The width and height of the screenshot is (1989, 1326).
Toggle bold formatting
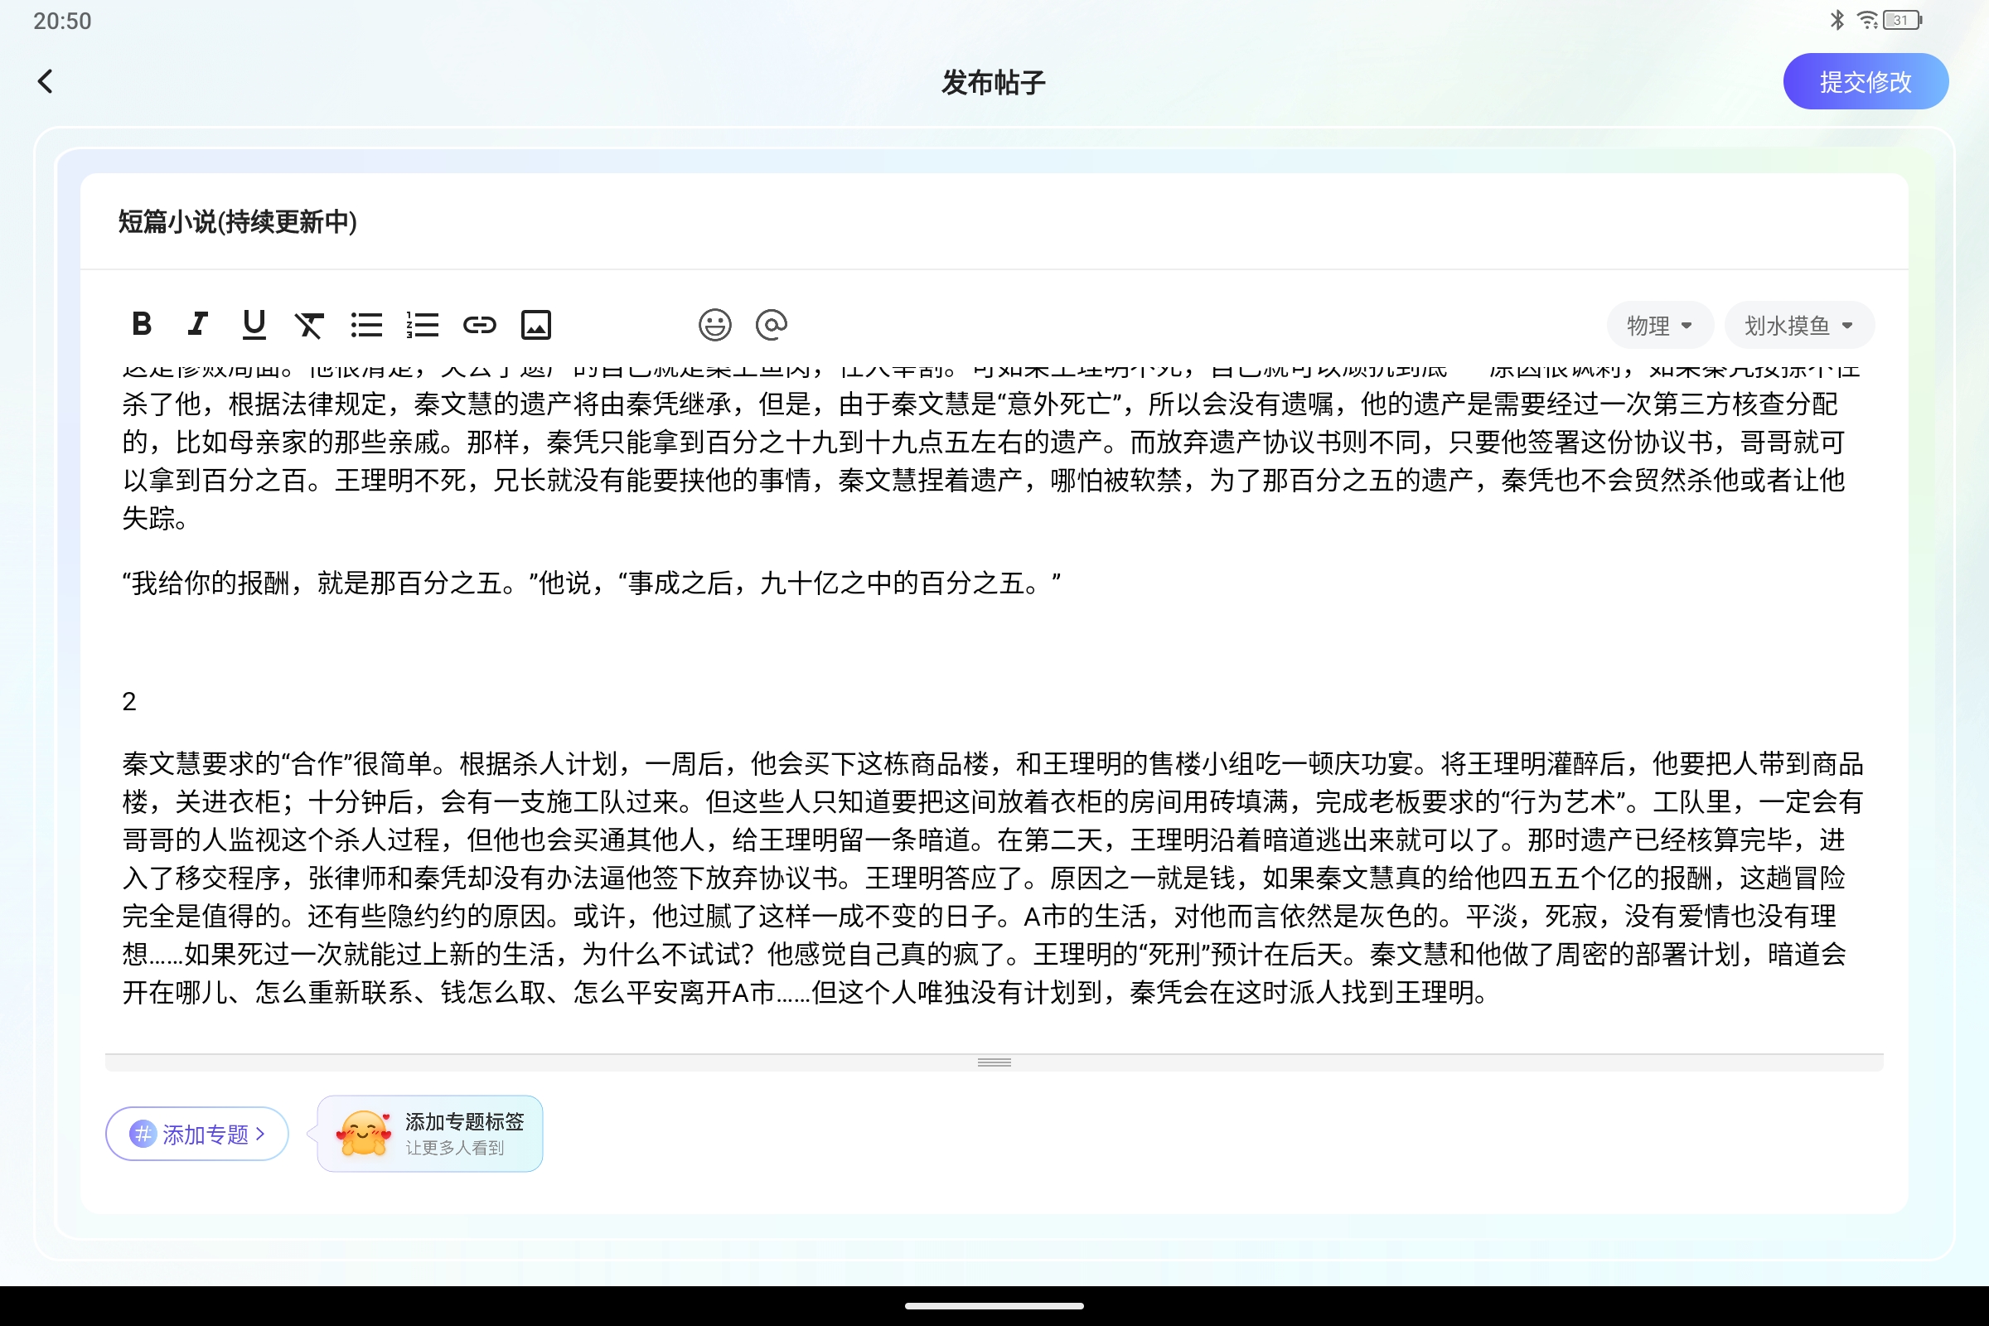pyautogui.click(x=142, y=324)
